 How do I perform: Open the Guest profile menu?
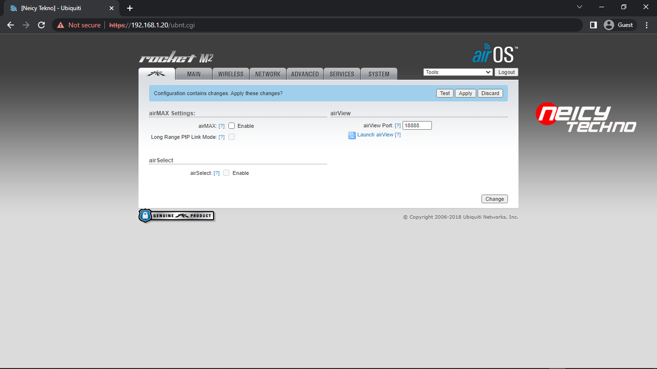pyautogui.click(x=619, y=25)
